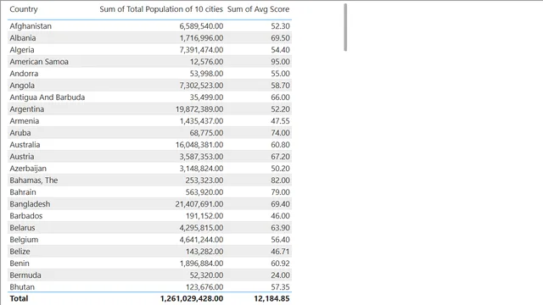Select the Andorra country cell

coord(24,74)
